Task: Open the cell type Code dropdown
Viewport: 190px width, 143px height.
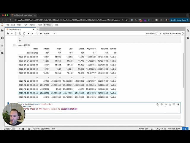Action: pyautogui.click(x=50, y=33)
